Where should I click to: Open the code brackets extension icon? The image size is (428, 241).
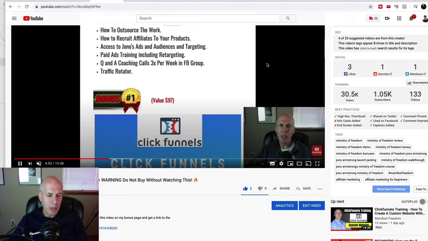[x=404, y=6]
